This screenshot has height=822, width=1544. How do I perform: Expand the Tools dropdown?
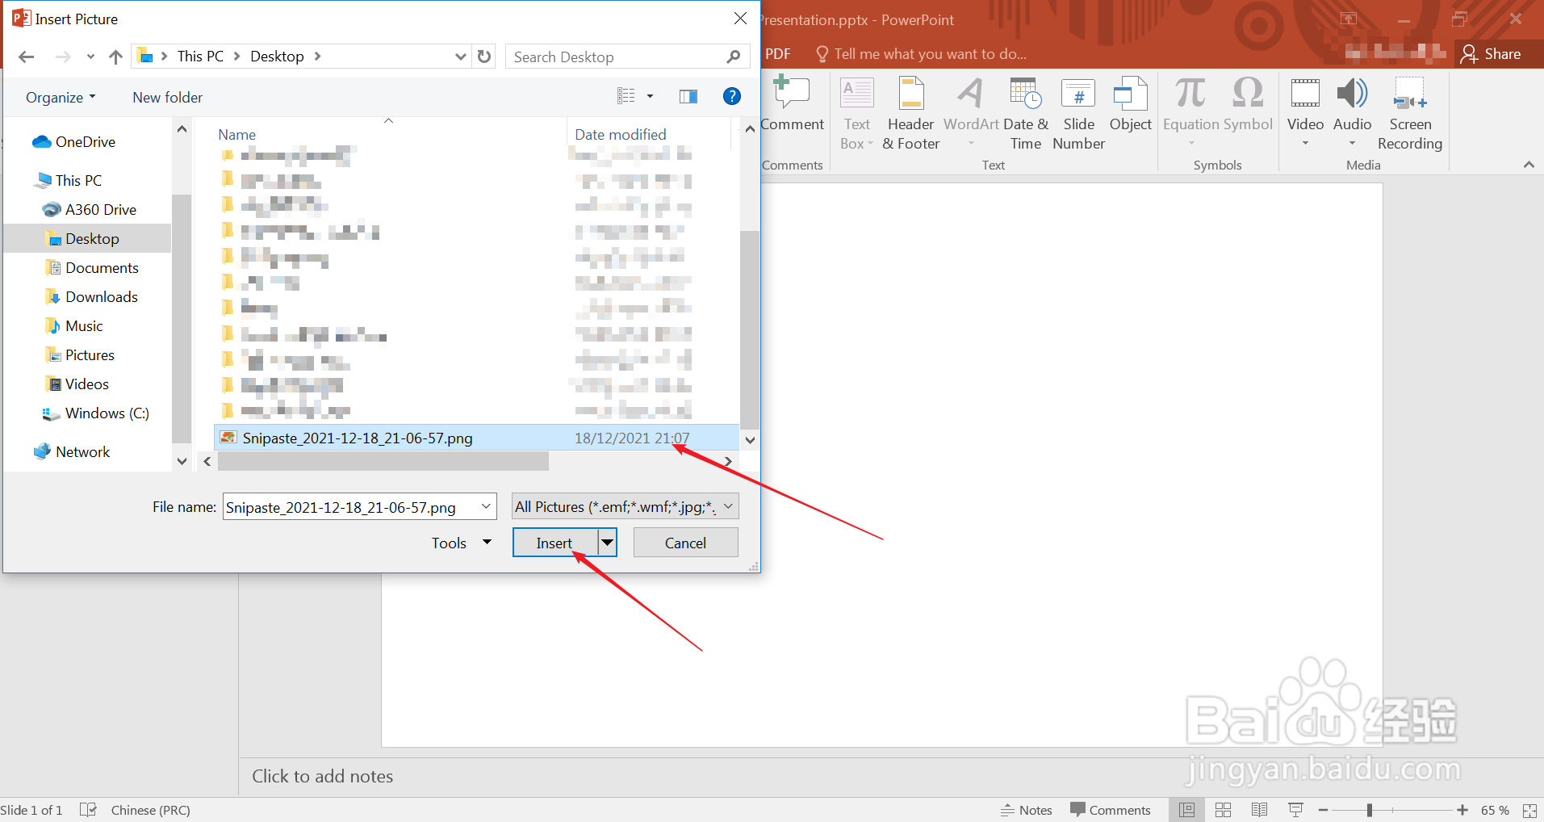tap(462, 543)
